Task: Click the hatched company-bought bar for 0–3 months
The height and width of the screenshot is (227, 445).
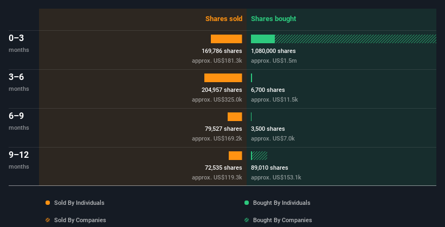Action: (356, 39)
